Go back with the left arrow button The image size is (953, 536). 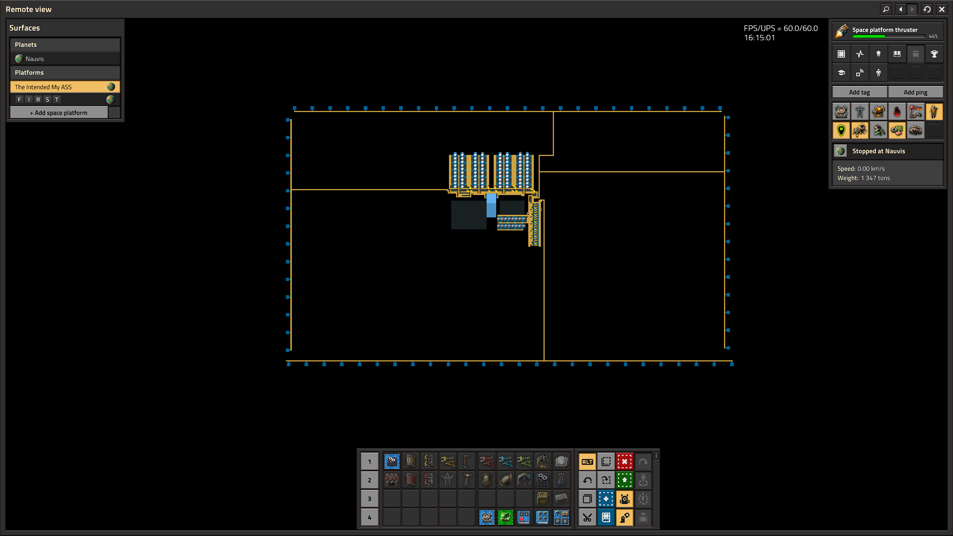(x=901, y=9)
